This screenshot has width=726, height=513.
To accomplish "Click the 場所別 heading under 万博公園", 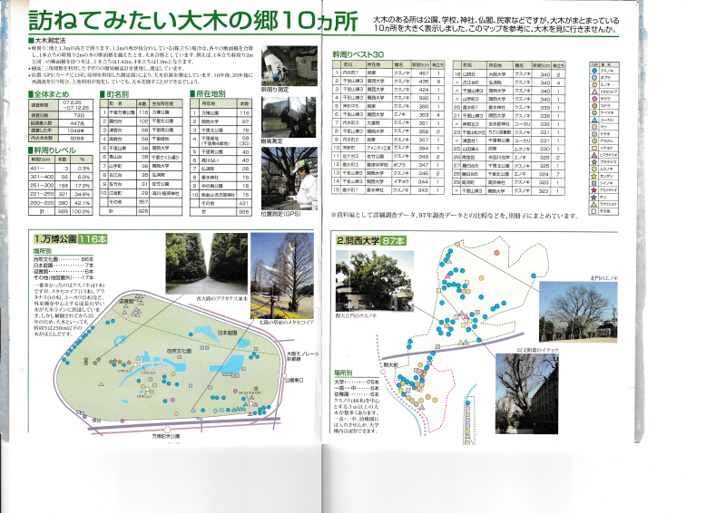I will pyautogui.click(x=42, y=251).
